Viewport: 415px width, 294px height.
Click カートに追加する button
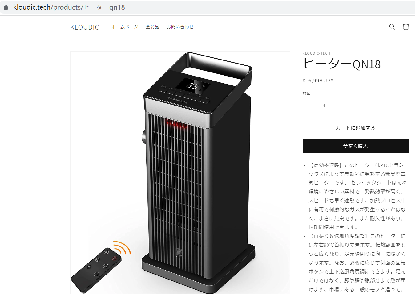tap(356, 128)
